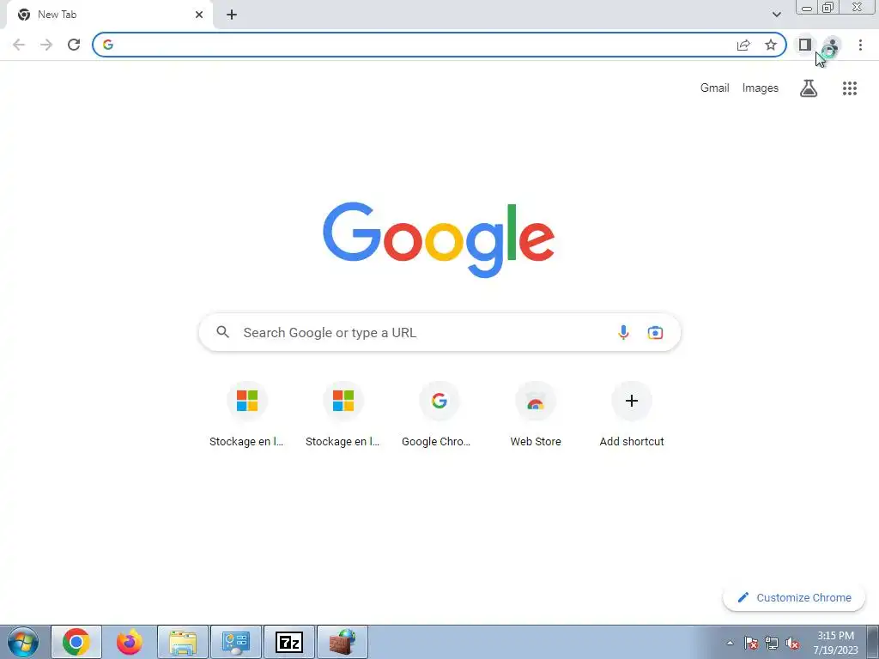Open File Explorer from the taskbar
This screenshot has width=879, height=659.
coord(183,642)
